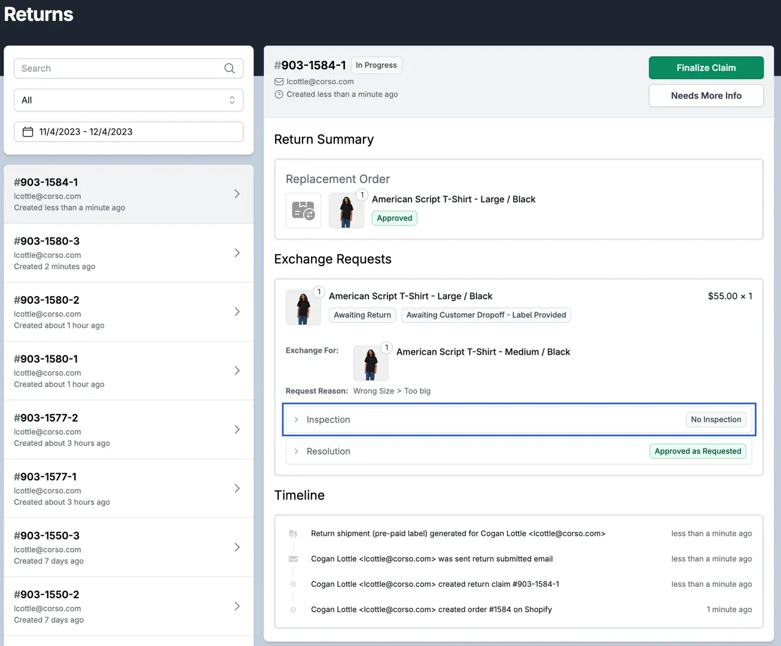
Task: Click the return shipment truck icon in timeline
Action: click(293, 534)
